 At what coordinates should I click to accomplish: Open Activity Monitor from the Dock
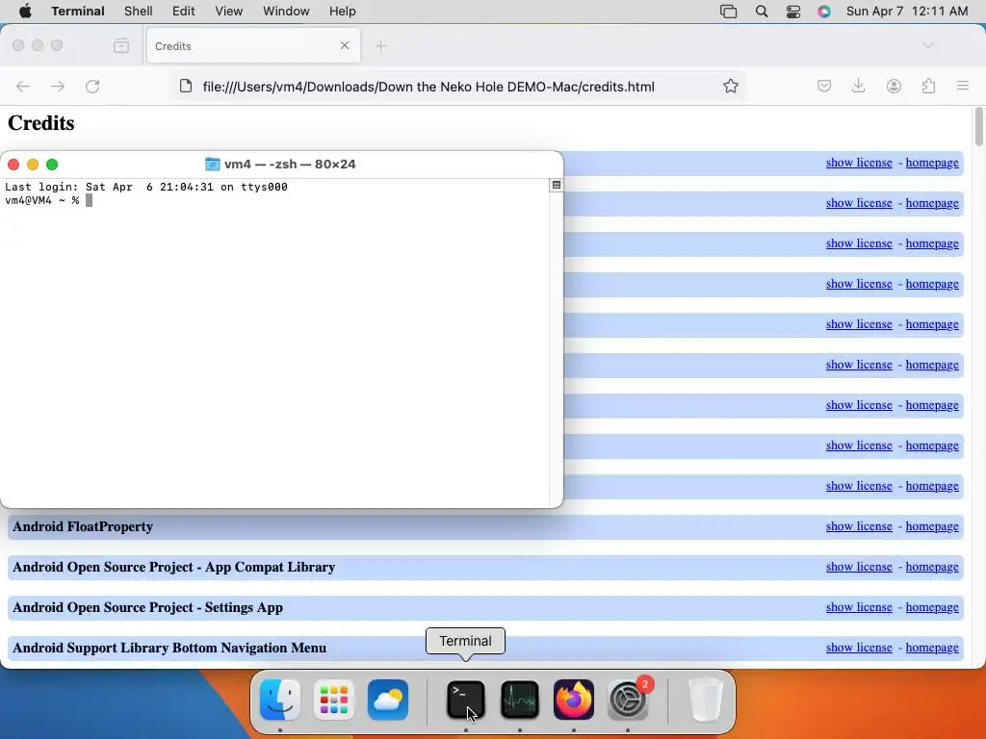519,700
